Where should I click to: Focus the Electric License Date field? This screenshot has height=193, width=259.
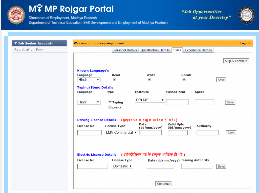[160, 166]
